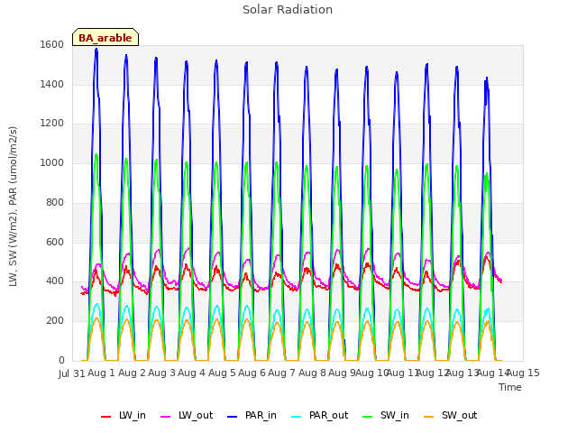The image size is (577, 433).
Task: Click the 0 y-axis tick label
Action: pyautogui.click(x=61, y=360)
